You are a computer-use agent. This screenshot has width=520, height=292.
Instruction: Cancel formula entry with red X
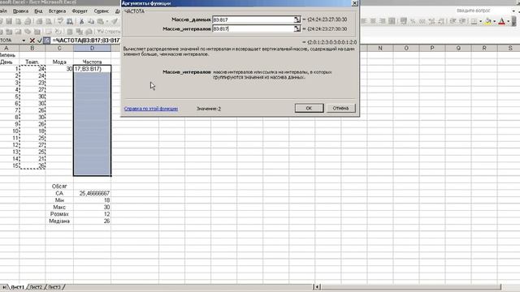pos(32,41)
